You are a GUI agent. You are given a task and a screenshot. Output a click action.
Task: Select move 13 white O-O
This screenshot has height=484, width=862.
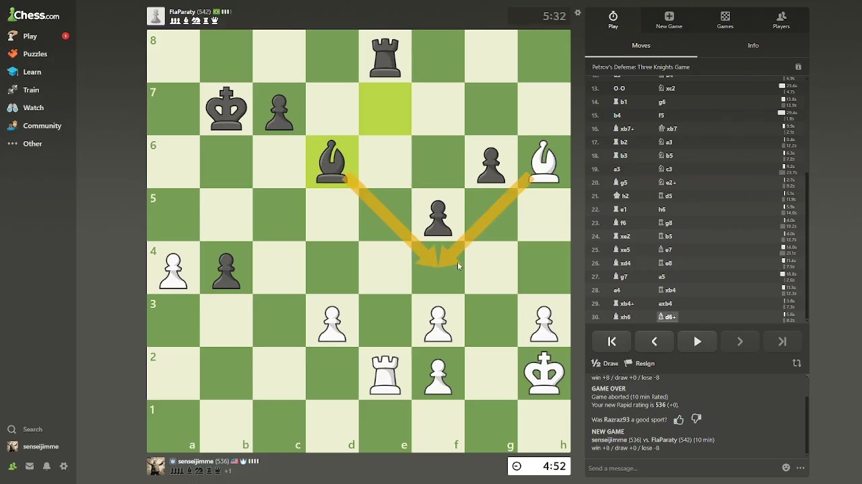[619, 89]
